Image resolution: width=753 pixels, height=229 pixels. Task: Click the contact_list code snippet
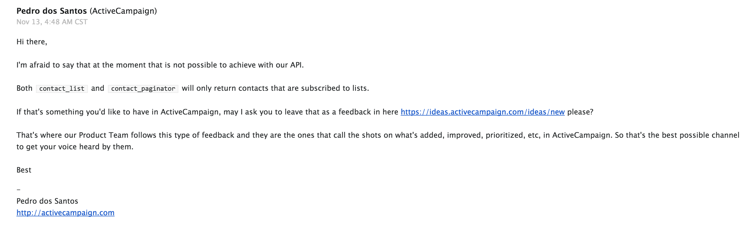click(62, 89)
